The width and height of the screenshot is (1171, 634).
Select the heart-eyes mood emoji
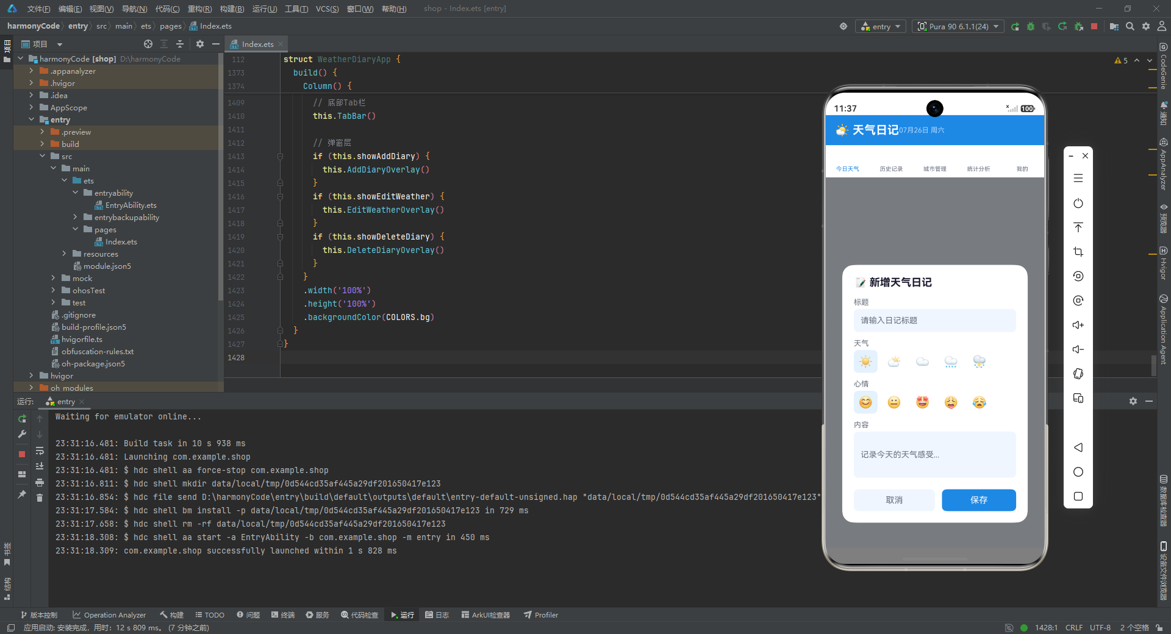click(x=923, y=402)
